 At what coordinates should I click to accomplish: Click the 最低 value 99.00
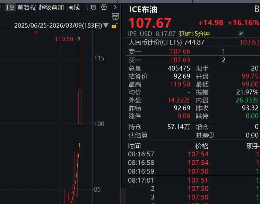click(250, 84)
